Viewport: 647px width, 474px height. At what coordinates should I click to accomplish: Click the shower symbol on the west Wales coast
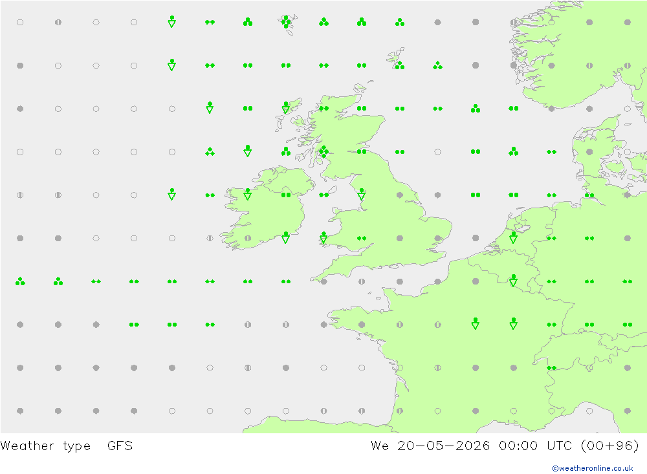click(x=323, y=237)
